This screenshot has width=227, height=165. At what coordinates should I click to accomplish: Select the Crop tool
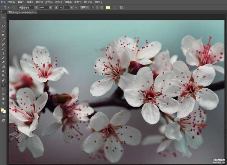click(3, 35)
